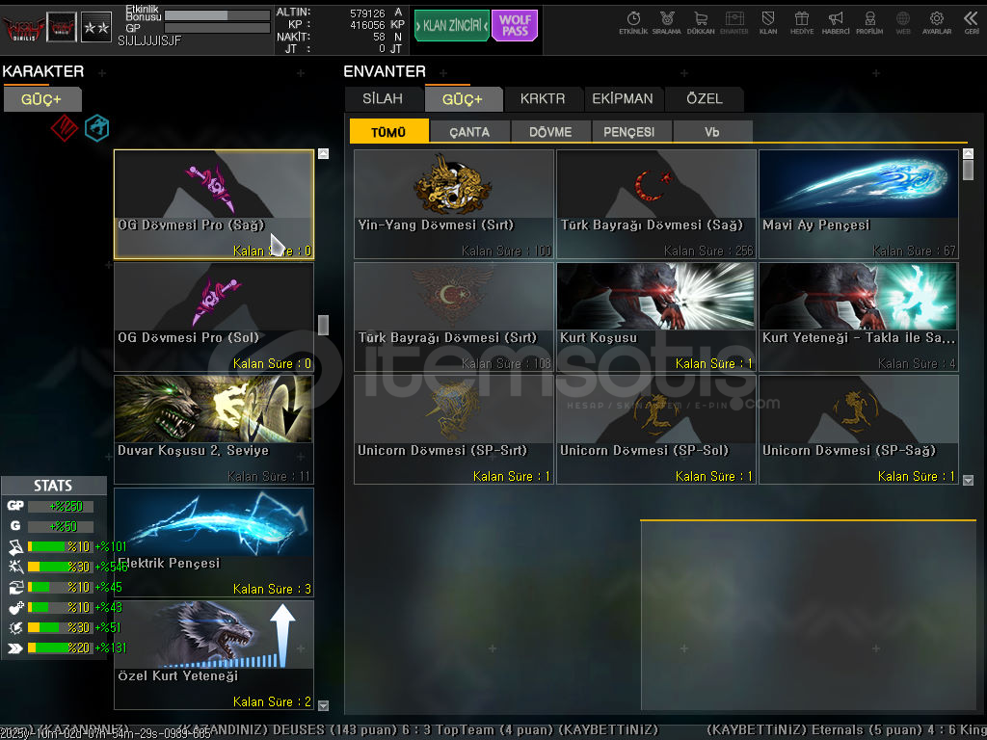Switch to the SİLAH inventory tab

coord(383,99)
